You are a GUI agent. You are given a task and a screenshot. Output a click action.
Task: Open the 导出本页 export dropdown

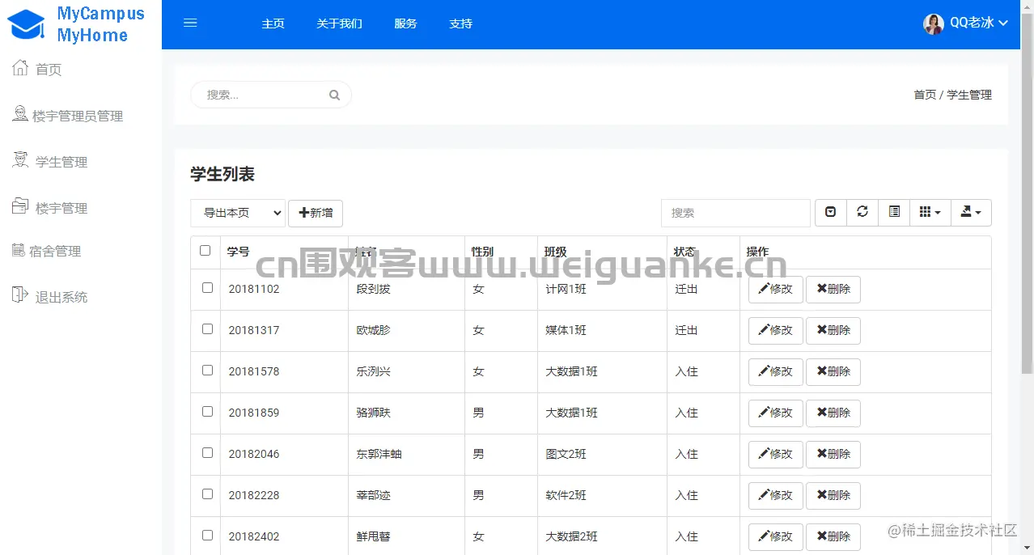(x=238, y=213)
